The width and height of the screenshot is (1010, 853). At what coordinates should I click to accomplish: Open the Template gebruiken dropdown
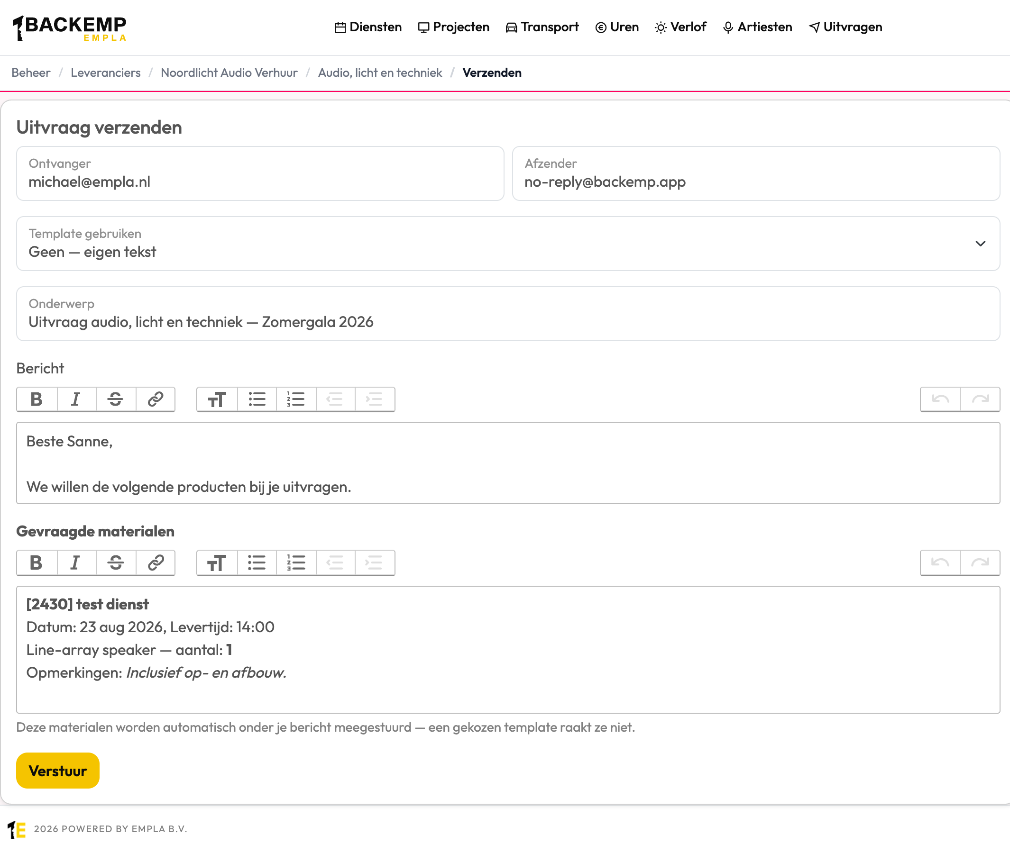pos(508,244)
